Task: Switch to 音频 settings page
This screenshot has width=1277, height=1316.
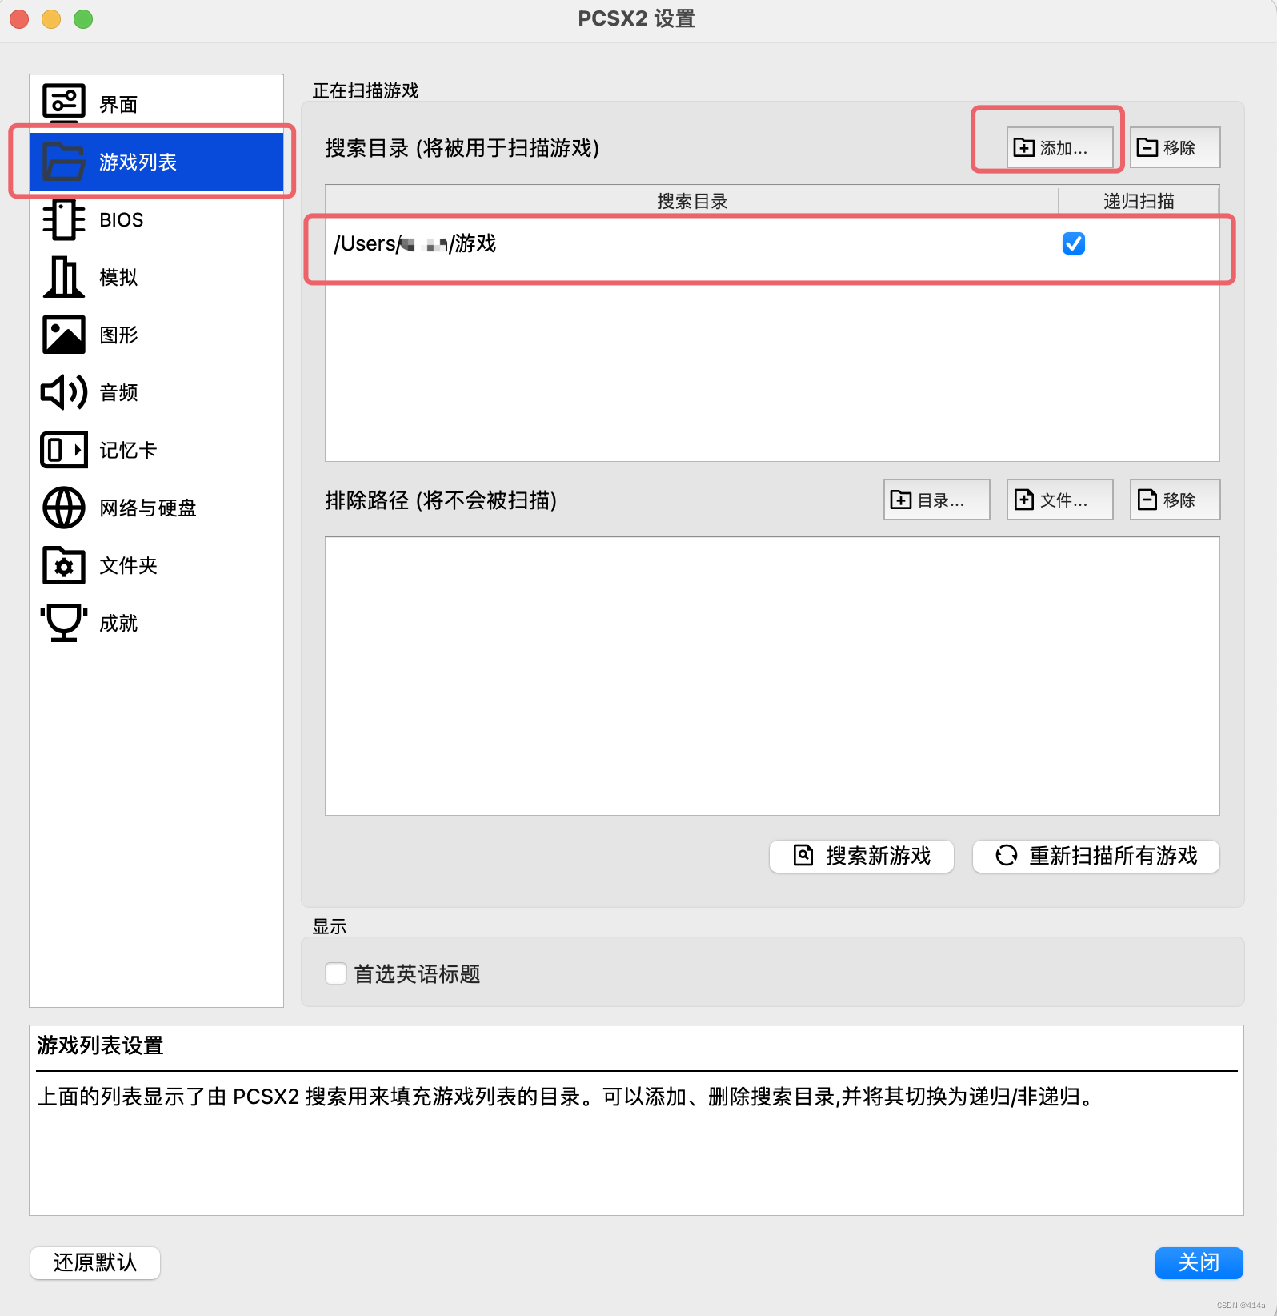Action: (x=157, y=392)
